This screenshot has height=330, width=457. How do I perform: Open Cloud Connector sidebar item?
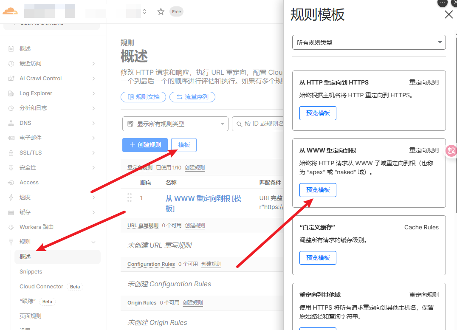41,287
